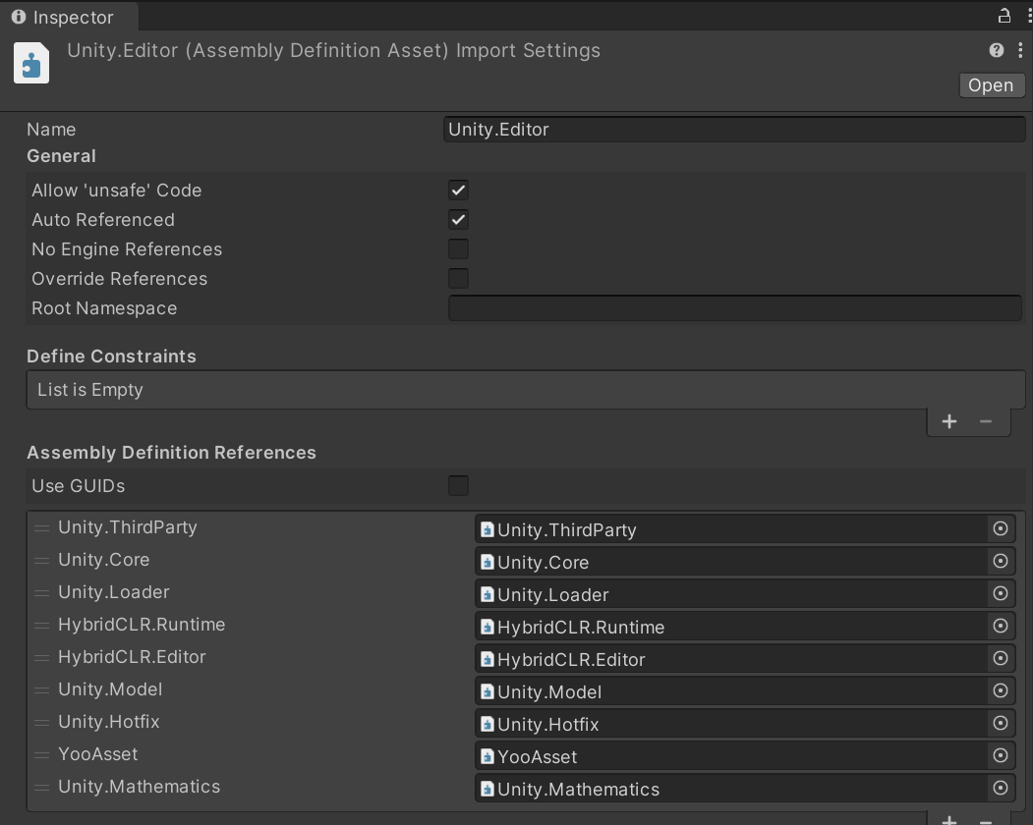Select the 'Unity.ThirdParty' list row label
Image resolution: width=1033 pixels, height=825 pixels.
[128, 527]
